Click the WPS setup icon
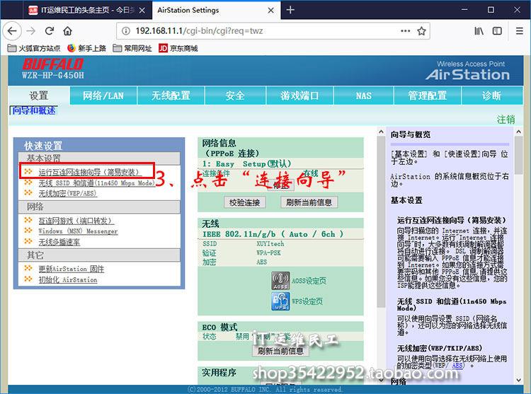This screenshot has height=394, width=531. pyautogui.click(x=280, y=301)
